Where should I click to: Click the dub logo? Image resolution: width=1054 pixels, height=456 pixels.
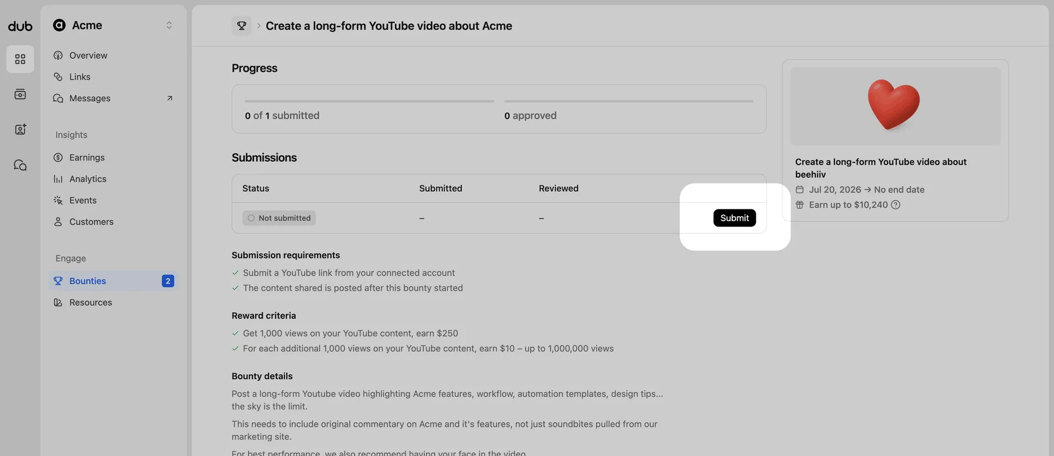(x=20, y=26)
